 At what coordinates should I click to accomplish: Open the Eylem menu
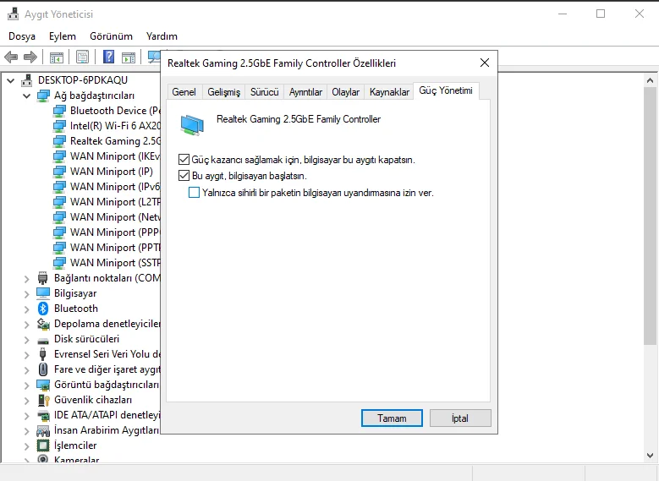pyautogui.click(x=63, y=36)
